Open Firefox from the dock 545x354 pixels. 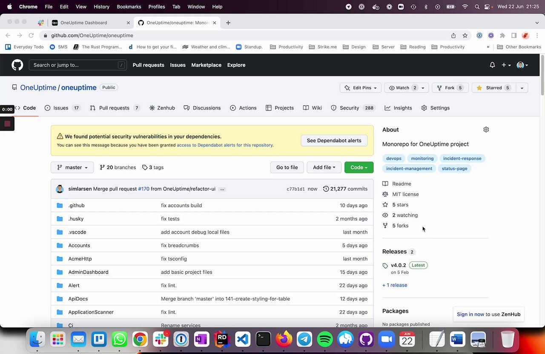click(284, 339)
